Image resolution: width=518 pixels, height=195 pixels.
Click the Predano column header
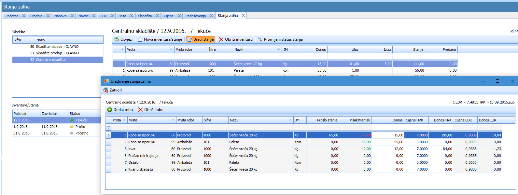tap(441, 49)
